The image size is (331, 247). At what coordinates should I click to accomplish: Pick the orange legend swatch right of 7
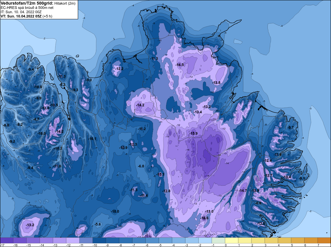point(324,240)
